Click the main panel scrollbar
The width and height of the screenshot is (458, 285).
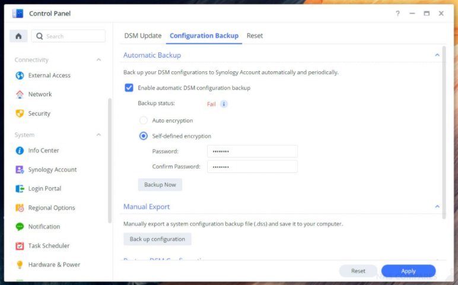[444, 132]
